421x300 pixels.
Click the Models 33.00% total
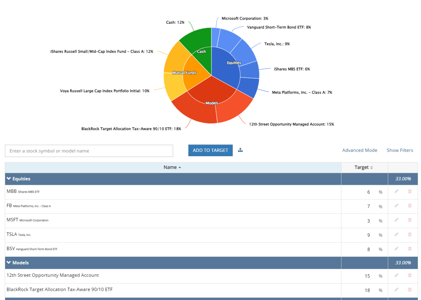click(x=403, y=263)
